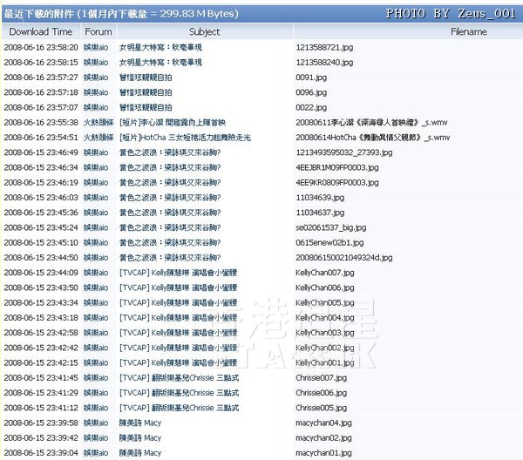This screenshot has height=460, width=523.
Task: Click the Download Time column header
Action: click(x=40, y=31)
